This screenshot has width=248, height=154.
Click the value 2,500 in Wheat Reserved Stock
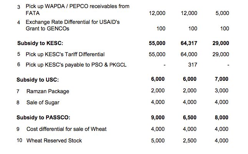(190, 141)
